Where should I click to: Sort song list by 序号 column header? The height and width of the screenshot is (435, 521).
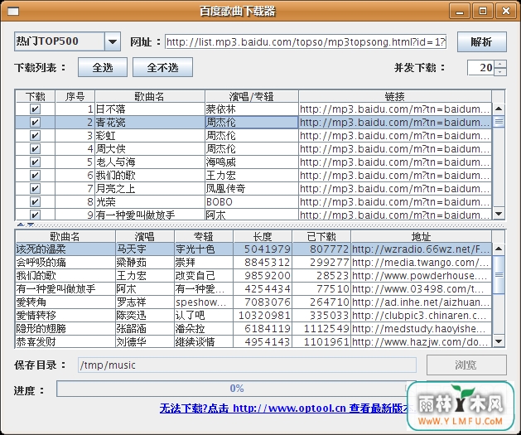pos(75,96)
